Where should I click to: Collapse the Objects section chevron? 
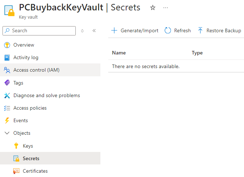tap(7, 133)
